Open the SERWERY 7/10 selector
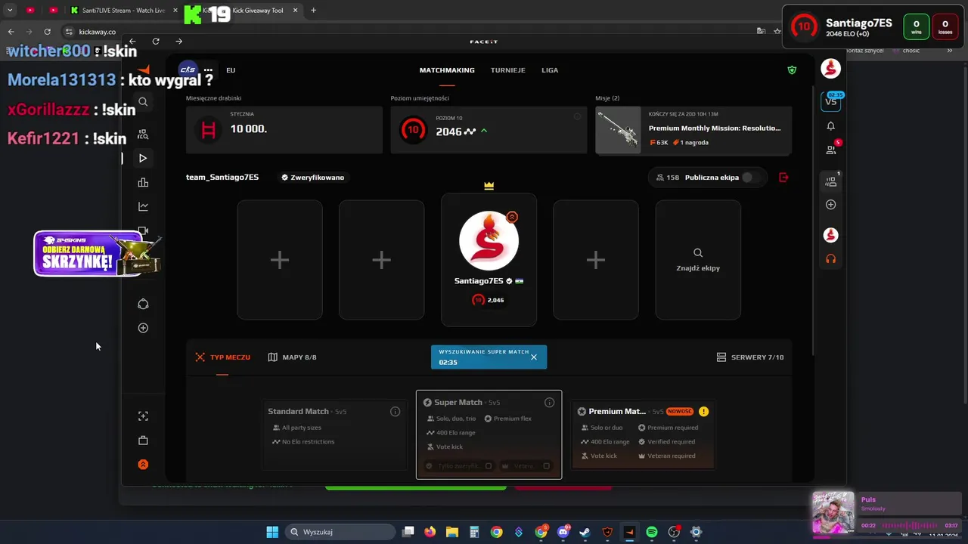This screenshot has height=544, width=968. coord(749,357)
